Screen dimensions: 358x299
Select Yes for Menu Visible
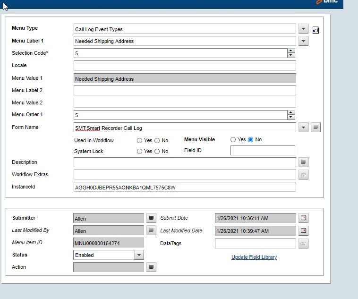click(233, 140)
